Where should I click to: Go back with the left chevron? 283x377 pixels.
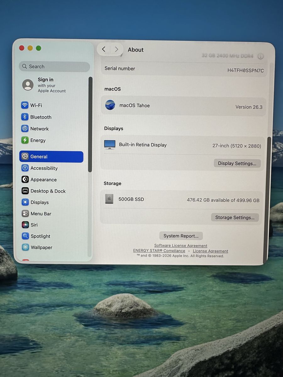pos(104,49)
